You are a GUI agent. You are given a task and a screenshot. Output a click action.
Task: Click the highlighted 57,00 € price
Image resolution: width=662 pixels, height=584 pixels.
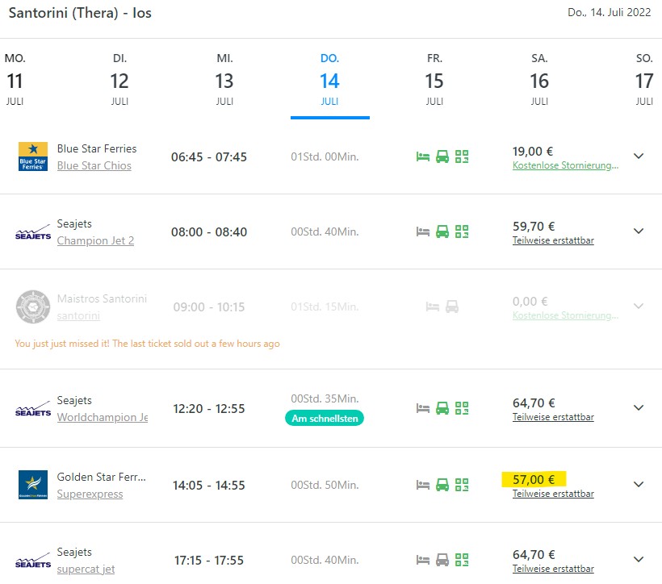[534, 479]
